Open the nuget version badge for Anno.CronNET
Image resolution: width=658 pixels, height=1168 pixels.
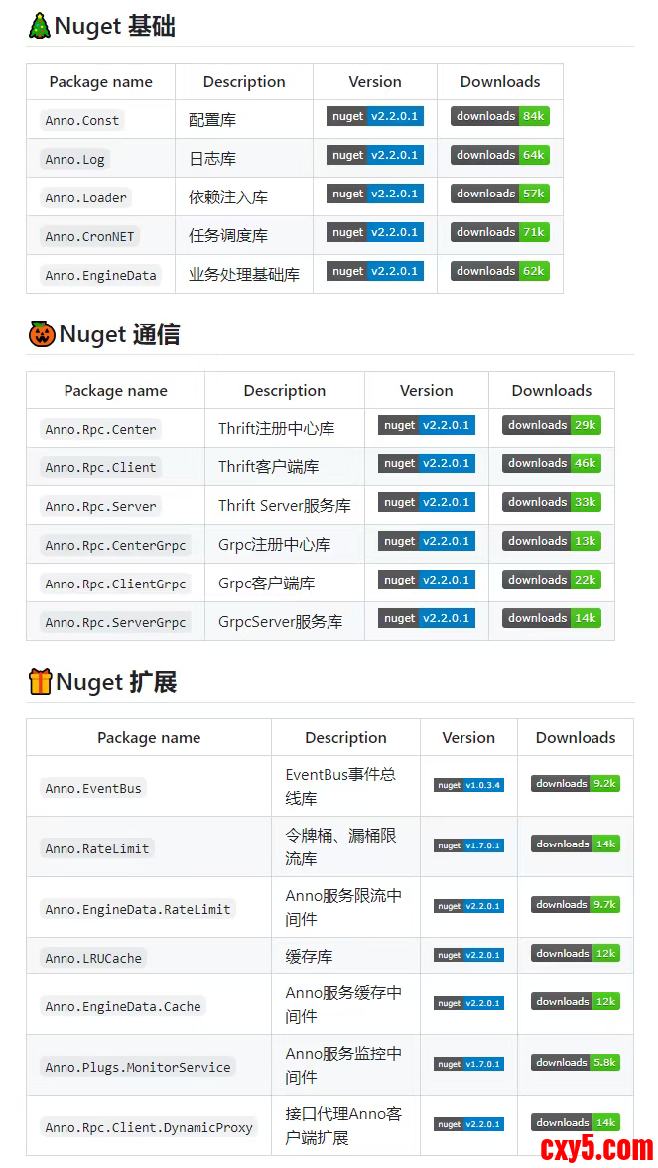click(x=375, y=233)
